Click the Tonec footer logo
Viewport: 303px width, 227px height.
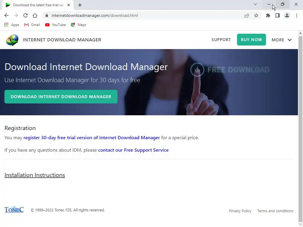point(14,210)
